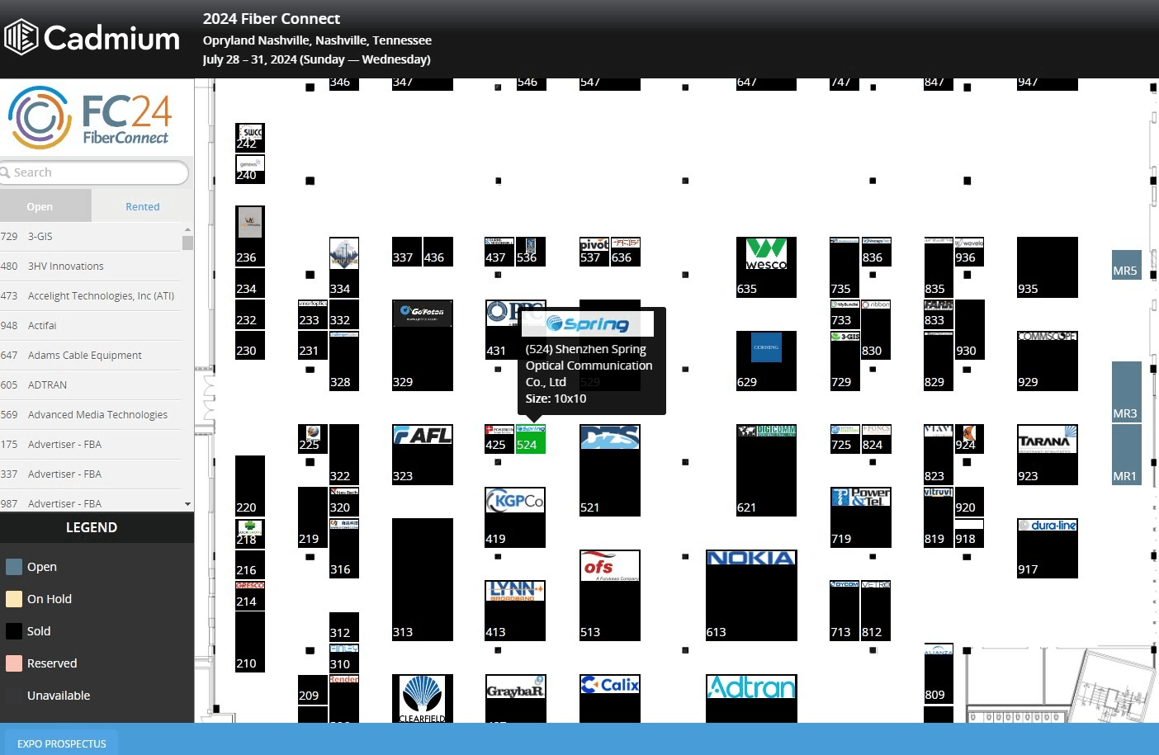Open the SWCC booth 242
Viewport: 1159px width, 755px height.
click(x=250, y=137)
